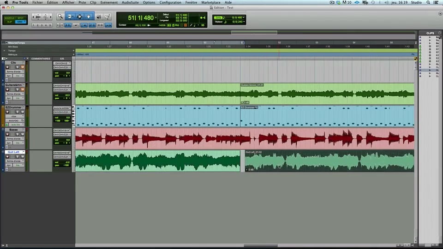The image size is (443, 249).
Task: Record-enable the Guit Left track
Action: pos(7,156)
